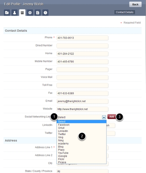This screenshot has height=173, width=146.
Task: Click the Voice Mail input field
Action: pos(82,77)
